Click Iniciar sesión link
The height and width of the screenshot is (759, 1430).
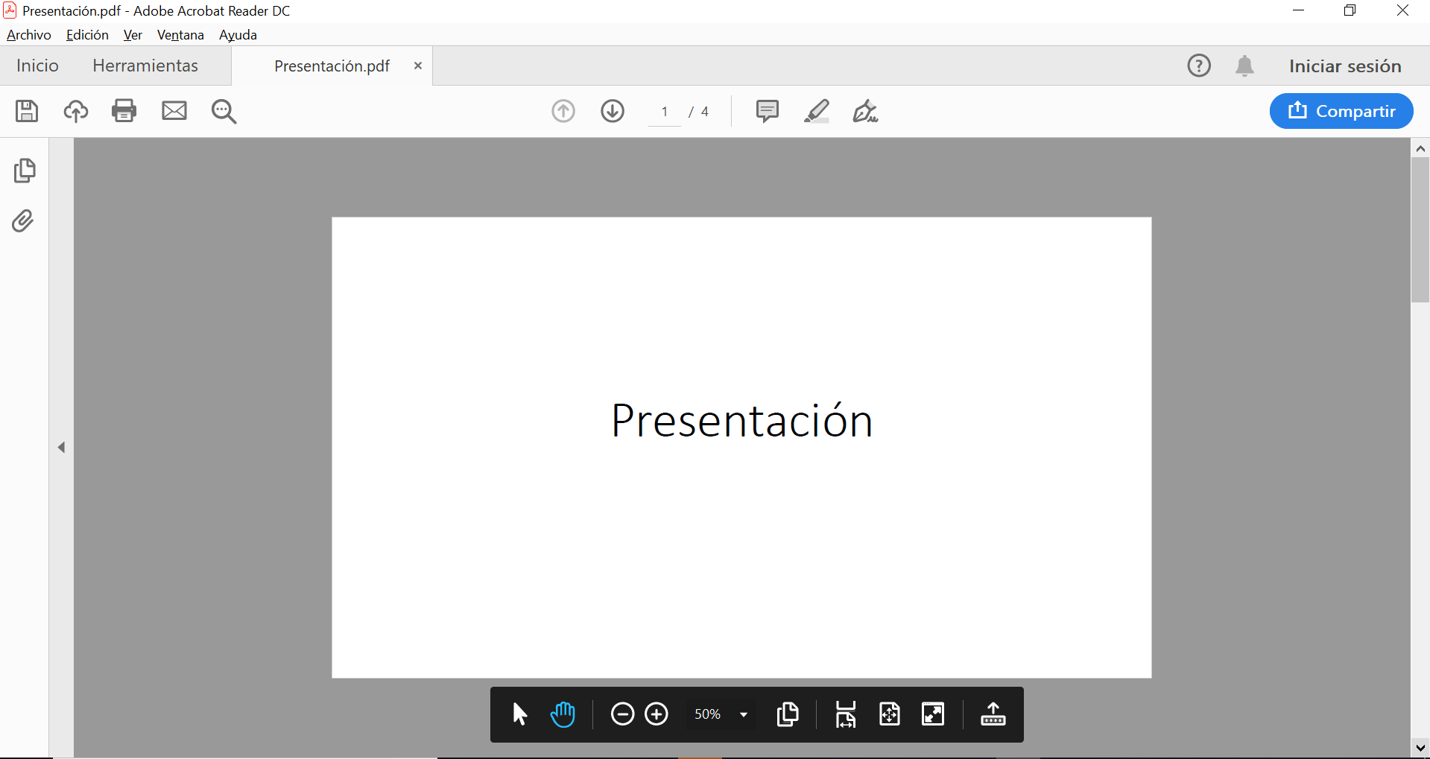pyautogui.click(x=1345, y=66)
